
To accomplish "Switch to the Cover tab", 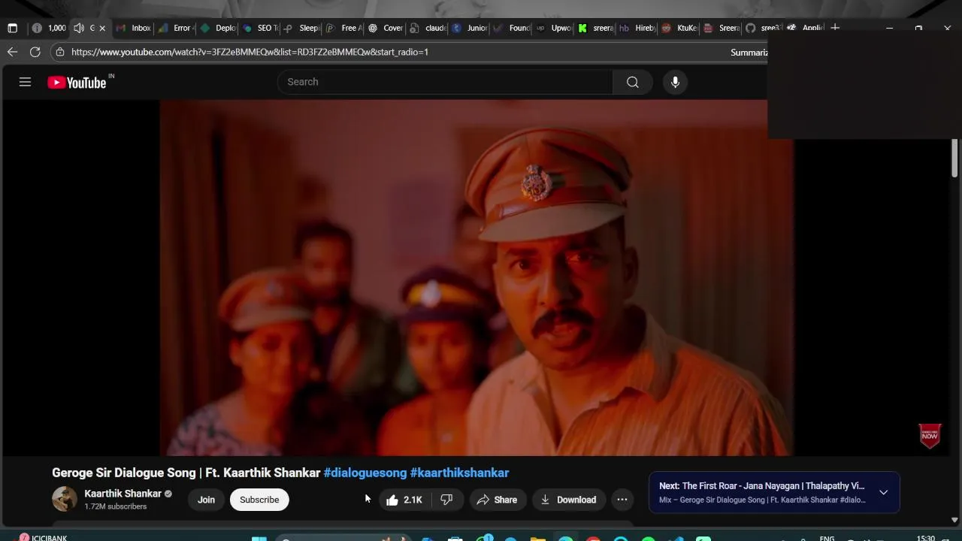I will pos(386,28).
